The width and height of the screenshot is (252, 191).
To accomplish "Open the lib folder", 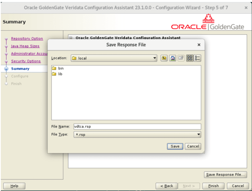I will 54,74.
